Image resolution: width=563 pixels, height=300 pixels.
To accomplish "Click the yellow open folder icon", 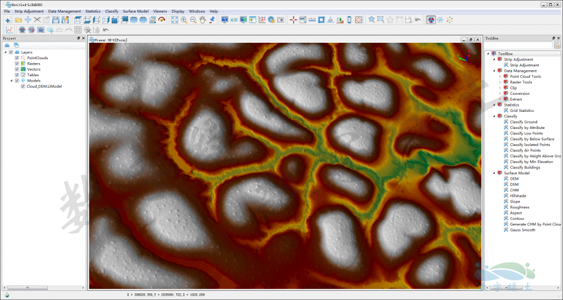I will (18, 20).
